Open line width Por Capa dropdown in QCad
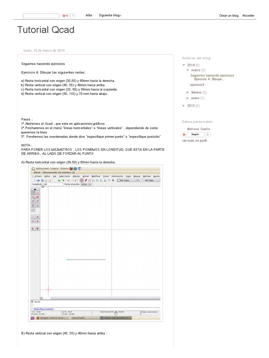This screenshot has width=269, height=358. click(x=150, y=180)
